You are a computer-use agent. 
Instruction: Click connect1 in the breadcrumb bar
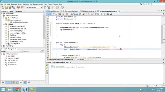tap(81, 60)
